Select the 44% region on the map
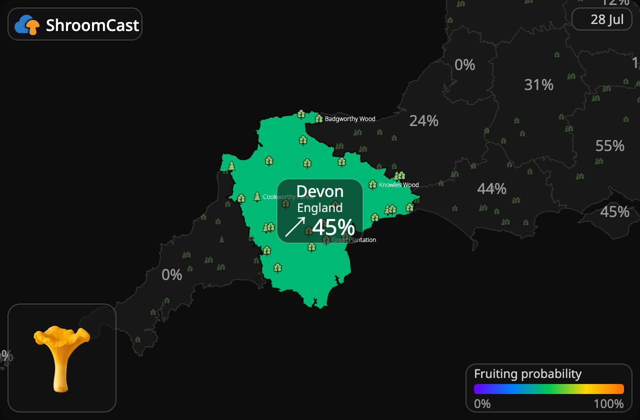 pyautogui.click(x=492, y=189)
